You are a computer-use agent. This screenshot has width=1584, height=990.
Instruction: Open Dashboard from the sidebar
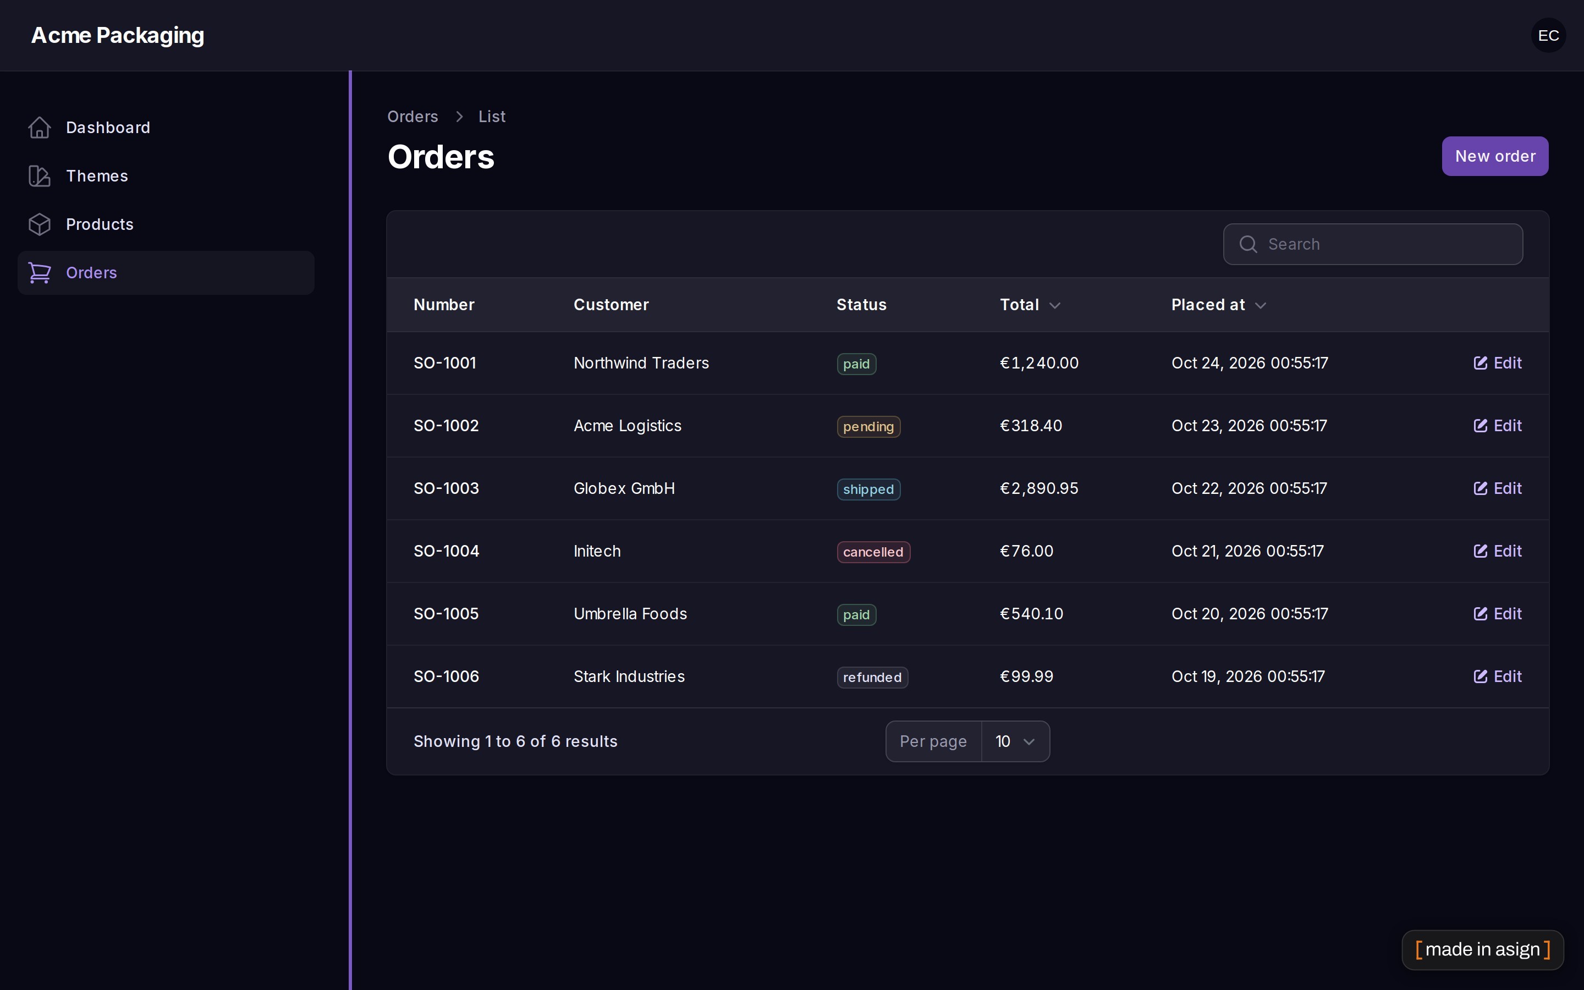click(166, 128)
